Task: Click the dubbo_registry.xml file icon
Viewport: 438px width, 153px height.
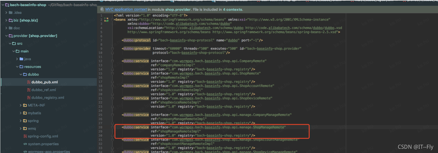Action: 29,98
